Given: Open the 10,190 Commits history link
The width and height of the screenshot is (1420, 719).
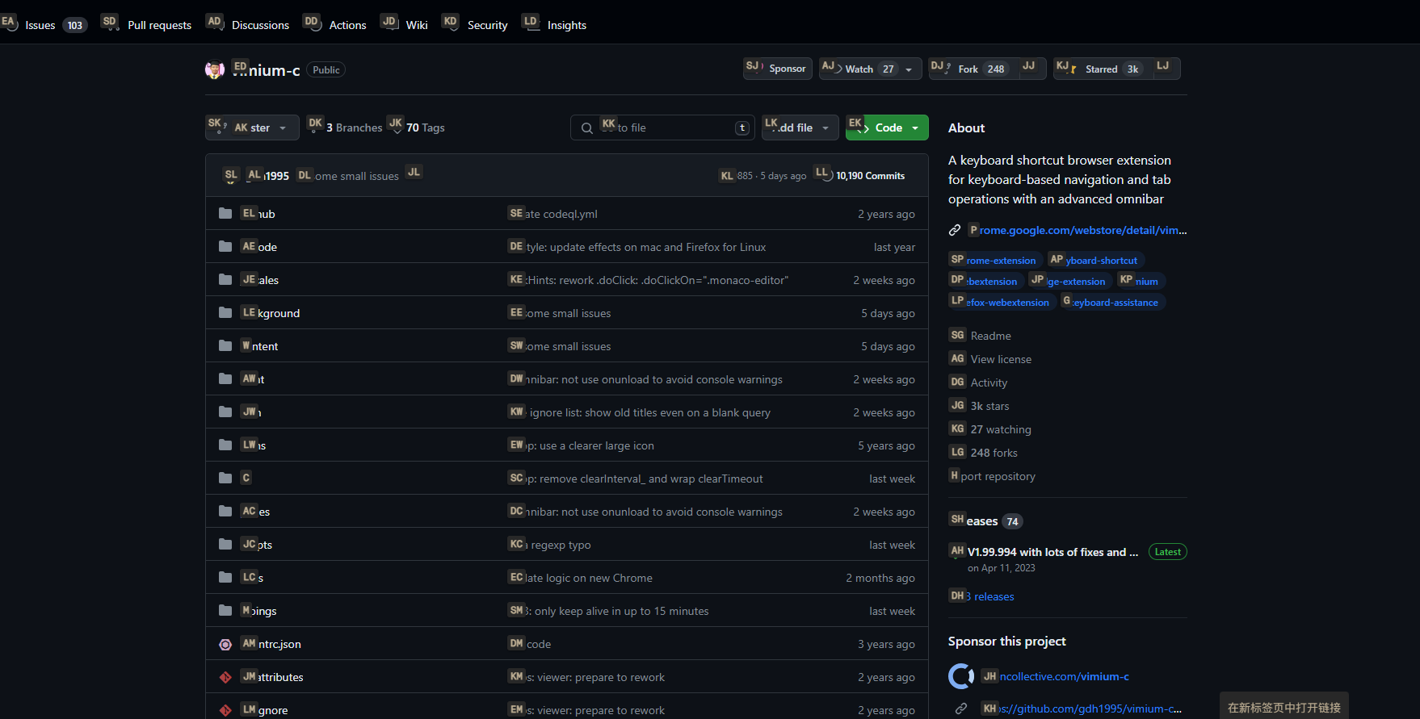Looking at the screenshot, I should [860, 175].
